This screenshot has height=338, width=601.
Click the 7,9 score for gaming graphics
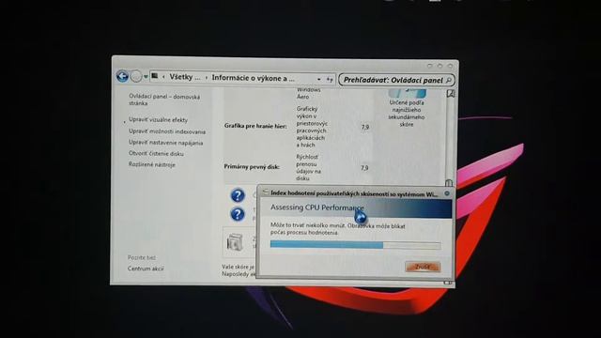pos(365,127)
